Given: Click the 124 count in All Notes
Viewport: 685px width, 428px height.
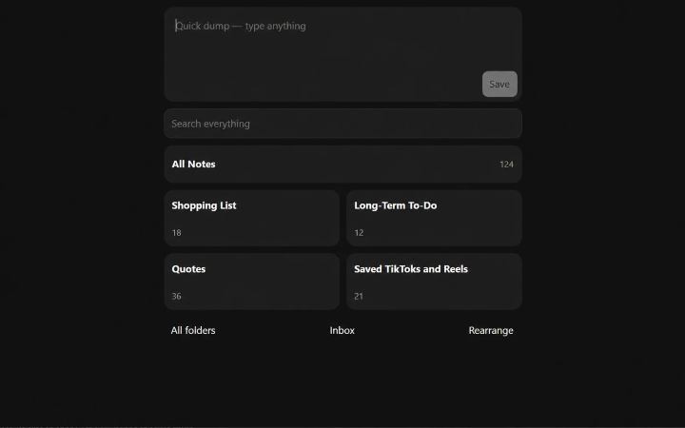Looking at the screenshot, I should pyautogui.click(x=506, y=165).
